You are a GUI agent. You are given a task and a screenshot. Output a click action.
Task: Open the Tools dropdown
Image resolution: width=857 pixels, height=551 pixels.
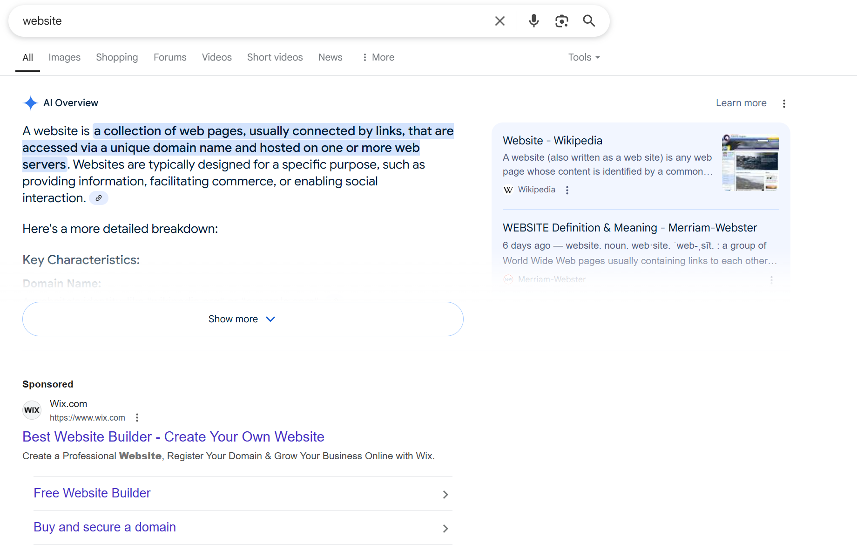pos(583,57)
